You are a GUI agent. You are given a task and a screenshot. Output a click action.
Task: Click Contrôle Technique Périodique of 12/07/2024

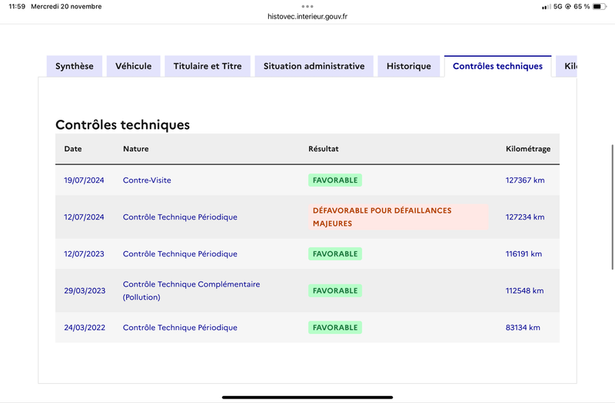click(180, 217)
